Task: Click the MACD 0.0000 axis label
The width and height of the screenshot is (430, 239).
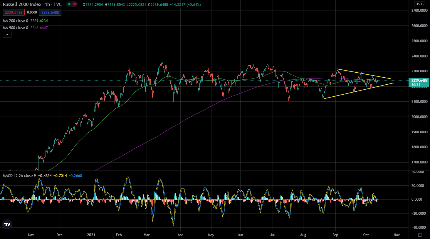Action: (x=417, y=199)
